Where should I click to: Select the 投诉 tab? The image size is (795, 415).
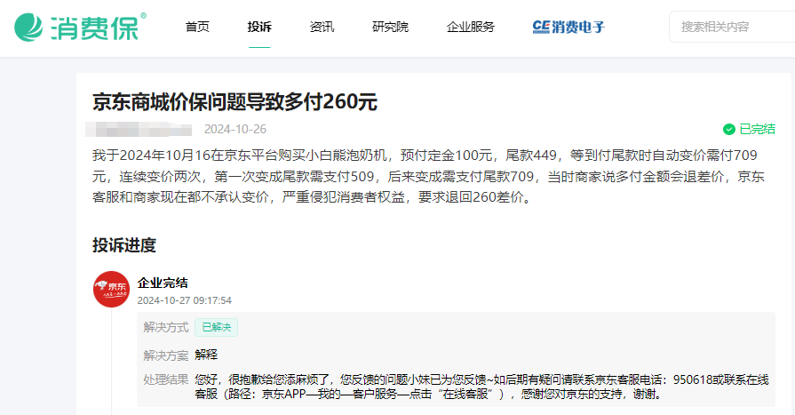coord(259,27)
